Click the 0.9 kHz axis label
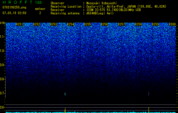 pyautogui.click(x=3, y=65)
